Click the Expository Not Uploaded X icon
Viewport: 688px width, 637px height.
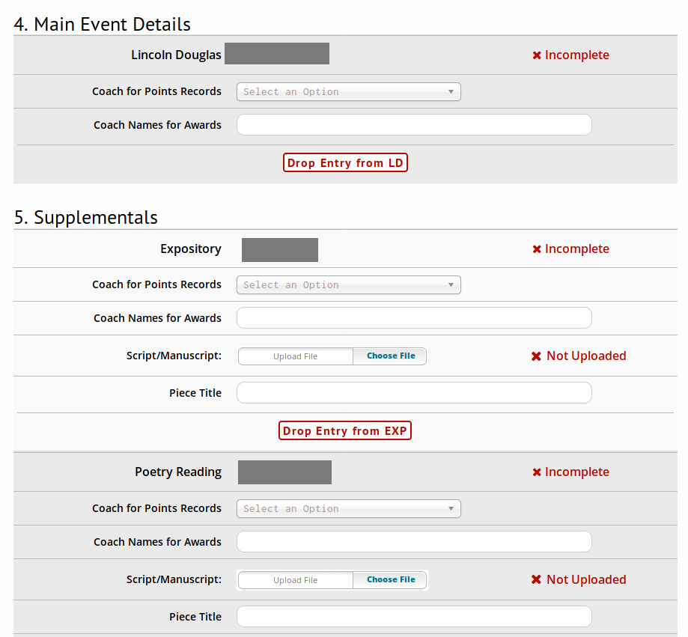[x=536, y=356]
